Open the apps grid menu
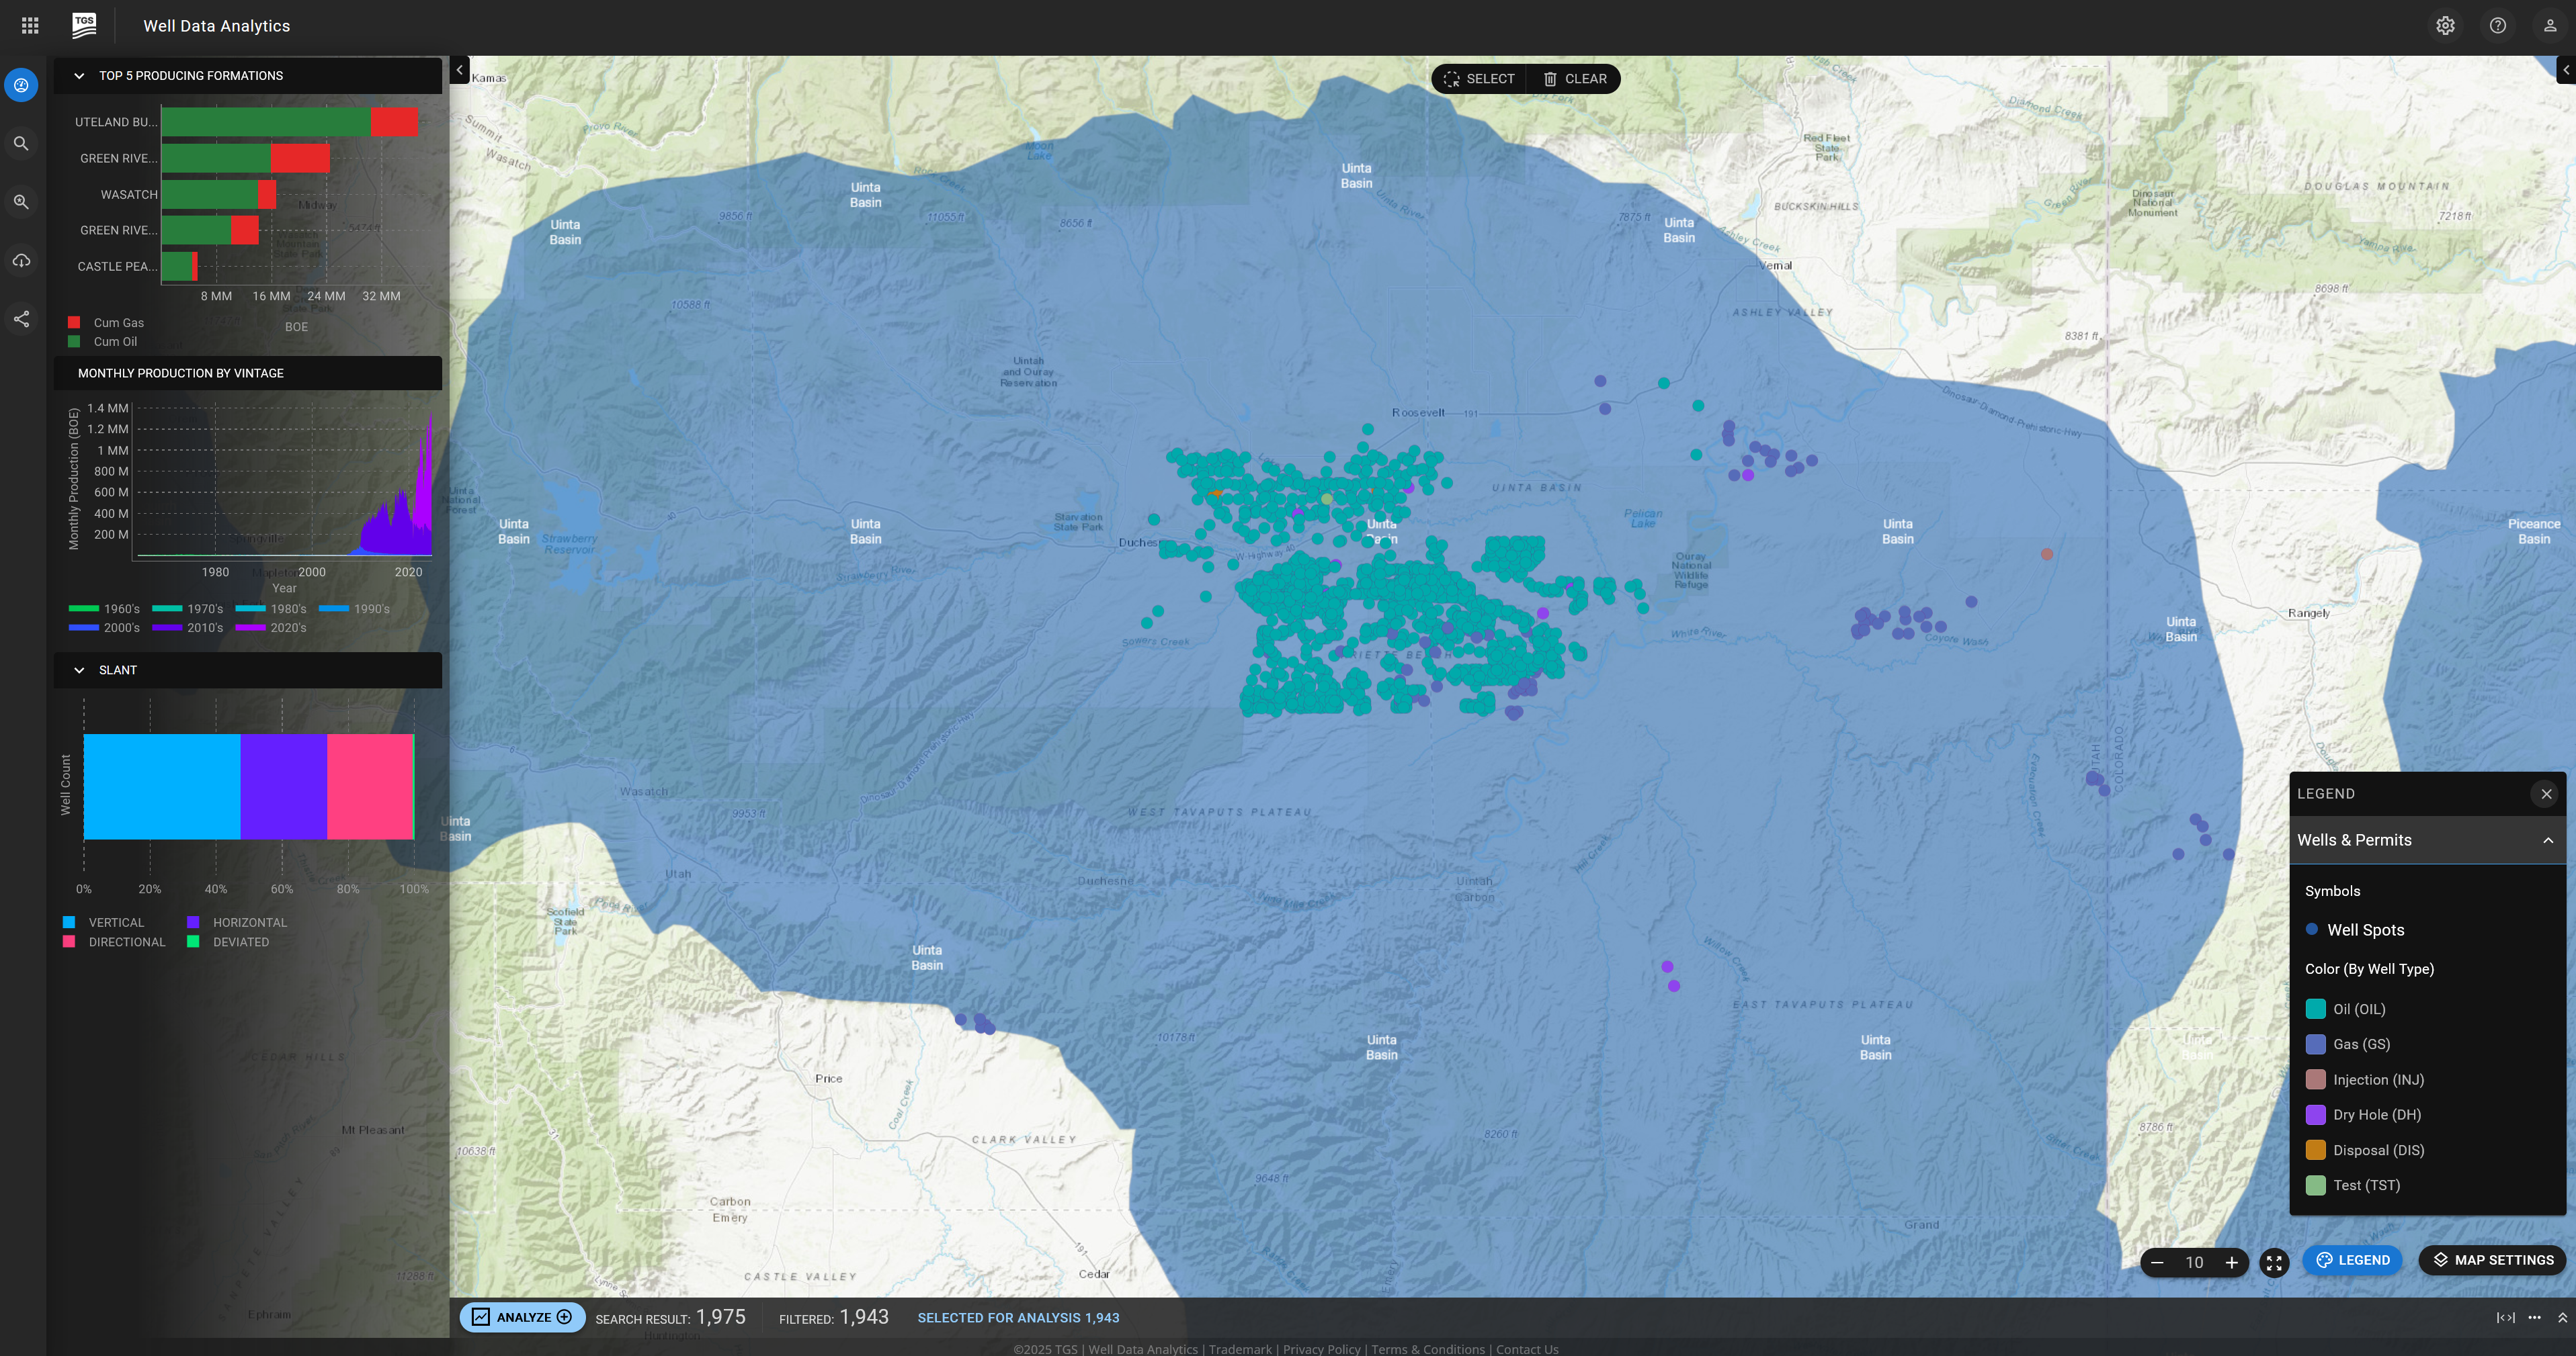Image resolution: width=2576 pixels, height=1356 pixels. coord(30,26)
